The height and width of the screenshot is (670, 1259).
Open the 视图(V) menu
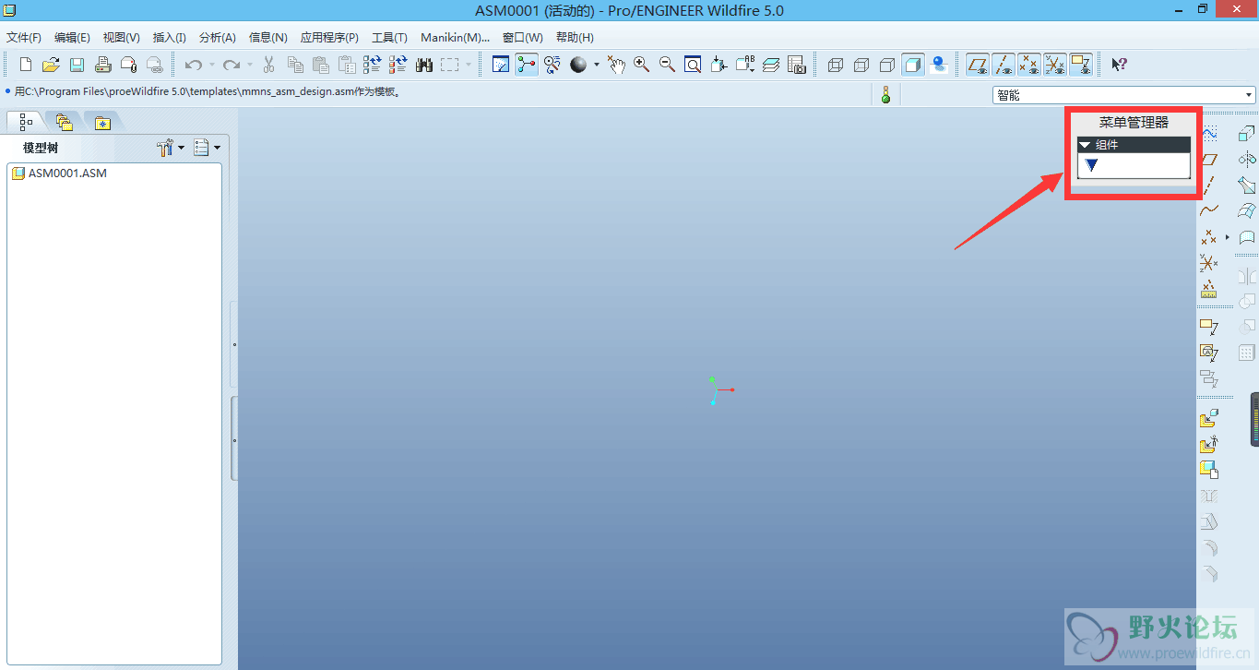click(122, 38)
